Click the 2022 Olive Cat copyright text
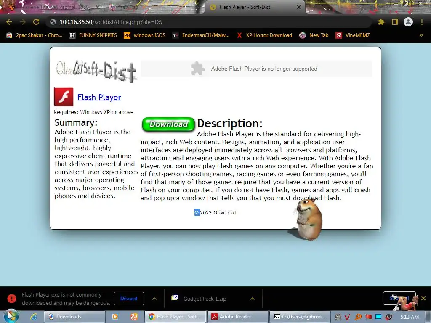The width and height of the screenshot is (431, 323). pos(215,212)
